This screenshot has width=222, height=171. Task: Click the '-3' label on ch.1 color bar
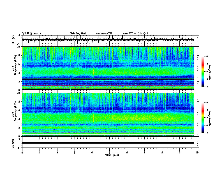pyautogui.click(x=207, y=56)
